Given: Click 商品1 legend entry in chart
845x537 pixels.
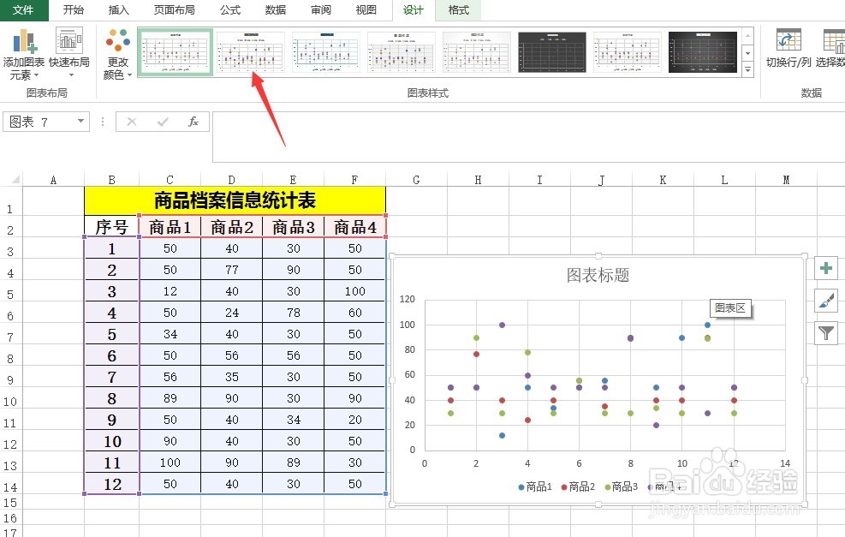Looking at the screenshot, I should coord(535,486).
